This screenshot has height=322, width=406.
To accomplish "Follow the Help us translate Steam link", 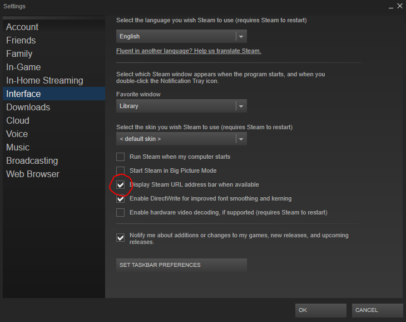I will coord(189,51).
